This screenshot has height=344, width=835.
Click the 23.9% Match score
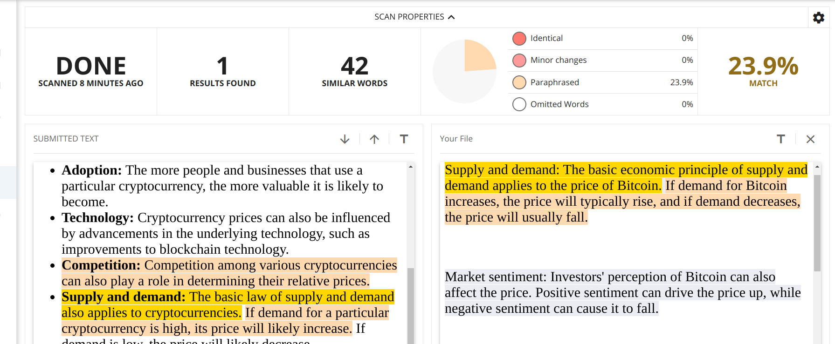point(763,71)
